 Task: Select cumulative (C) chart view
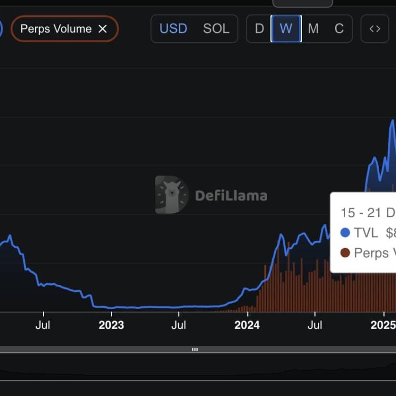pos(339,29)
